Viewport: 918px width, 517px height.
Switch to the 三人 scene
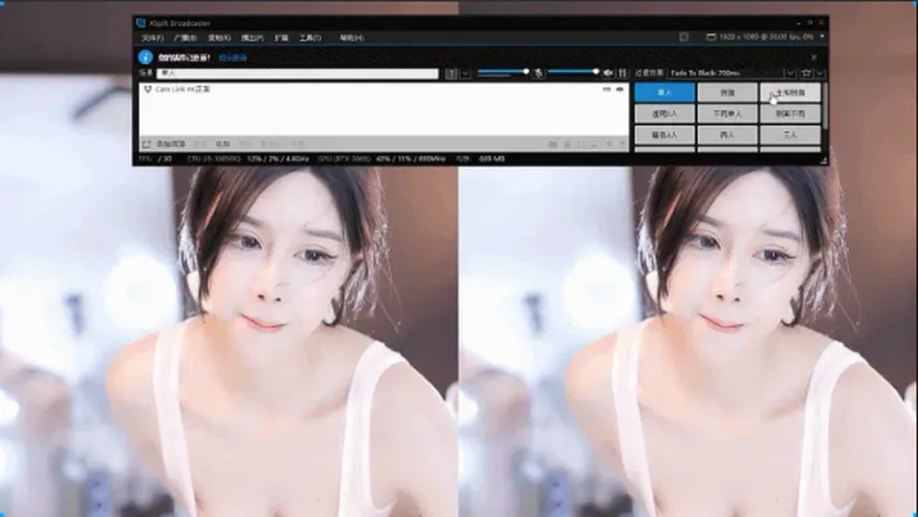[x=790, y=135]
